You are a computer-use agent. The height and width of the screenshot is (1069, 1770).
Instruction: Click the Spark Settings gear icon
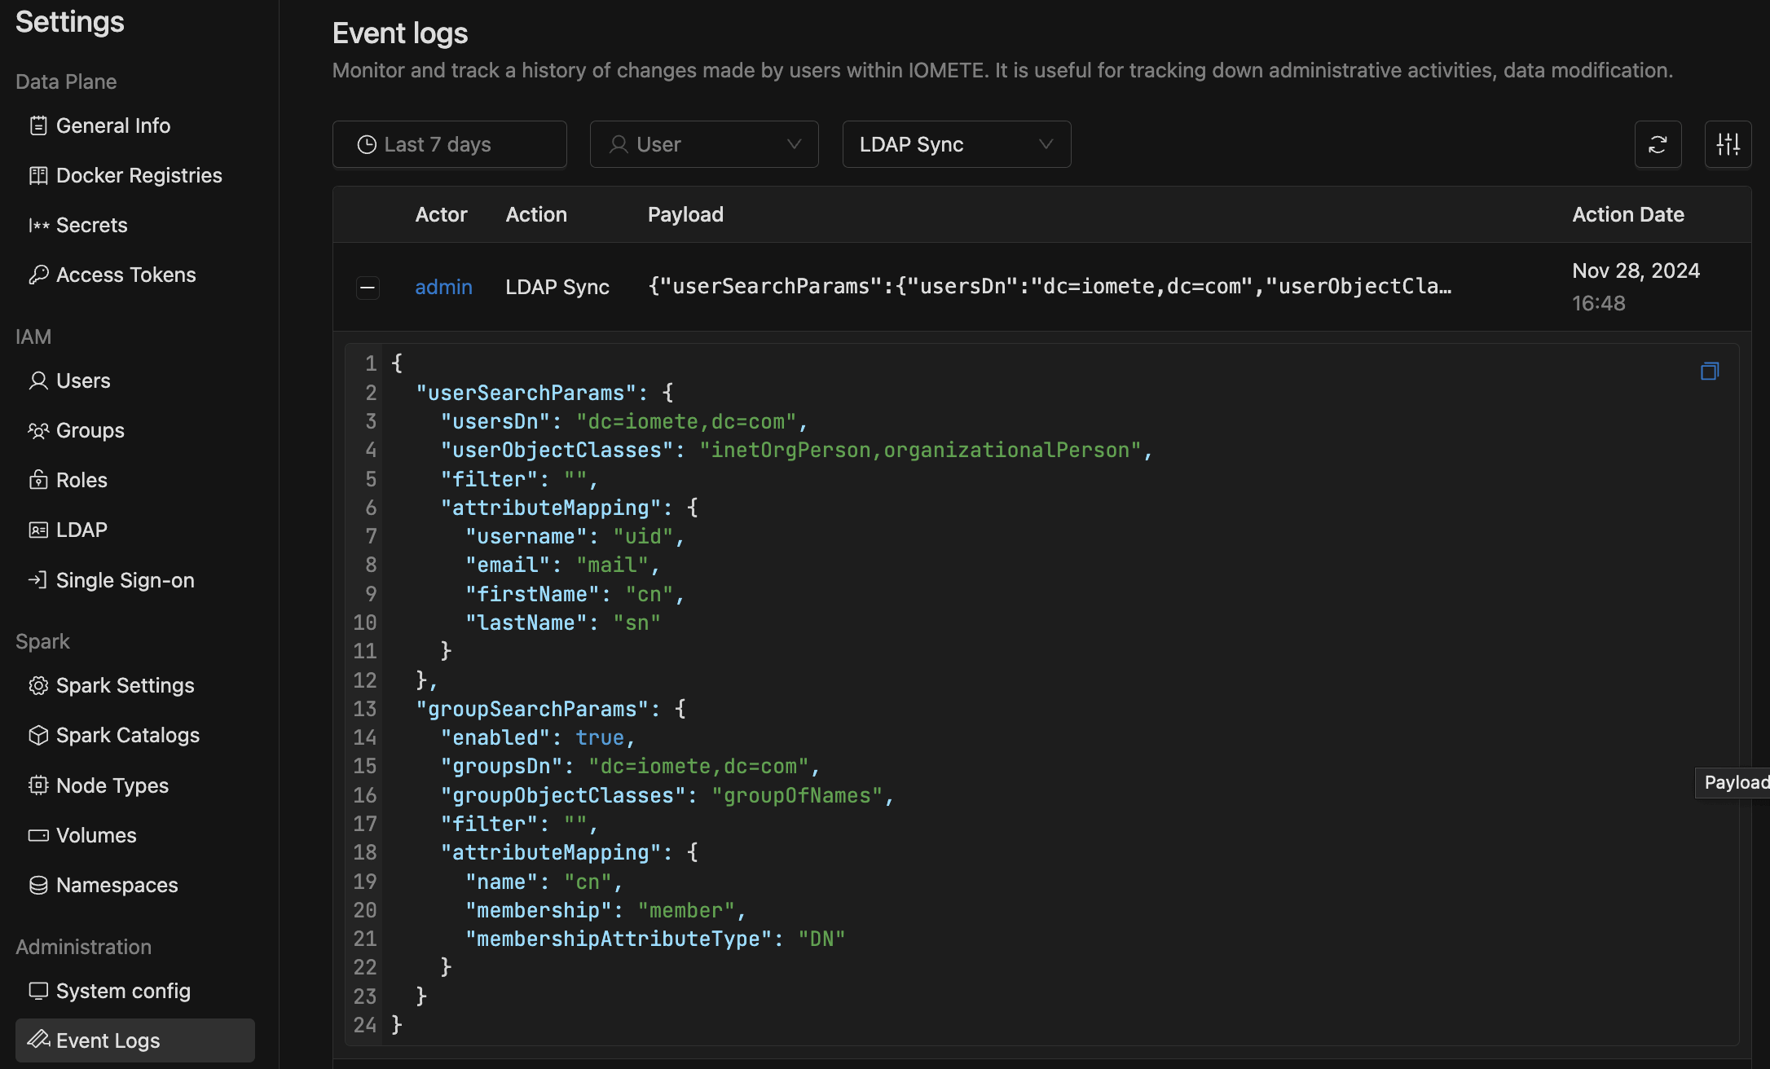tap(38, 685)
